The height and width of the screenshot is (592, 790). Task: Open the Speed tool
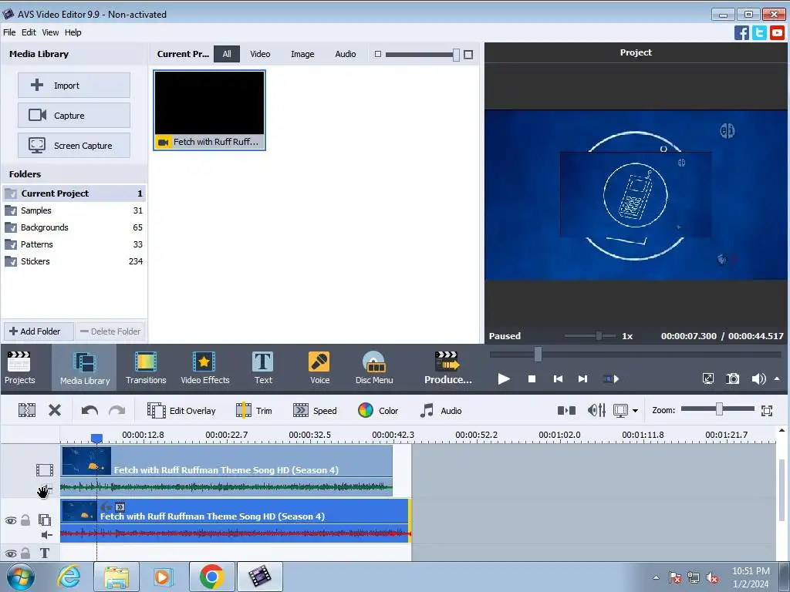[x=315, y=411]
